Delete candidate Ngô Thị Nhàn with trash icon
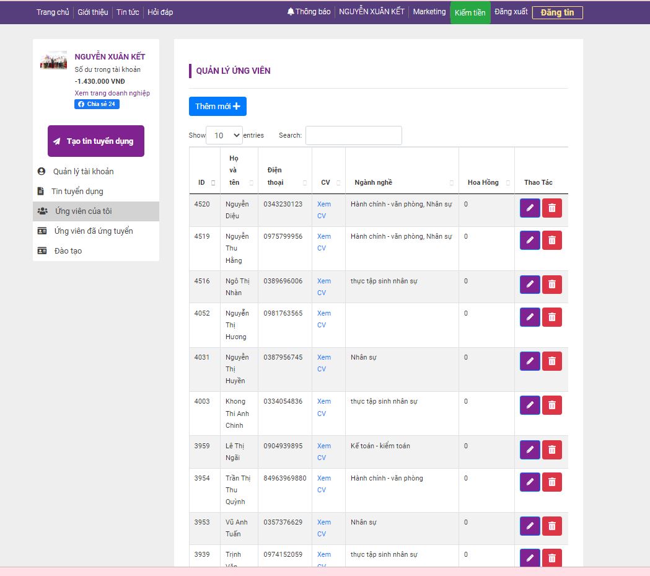The height and width of the screenshot is (576, 650). tap(552, 285)
